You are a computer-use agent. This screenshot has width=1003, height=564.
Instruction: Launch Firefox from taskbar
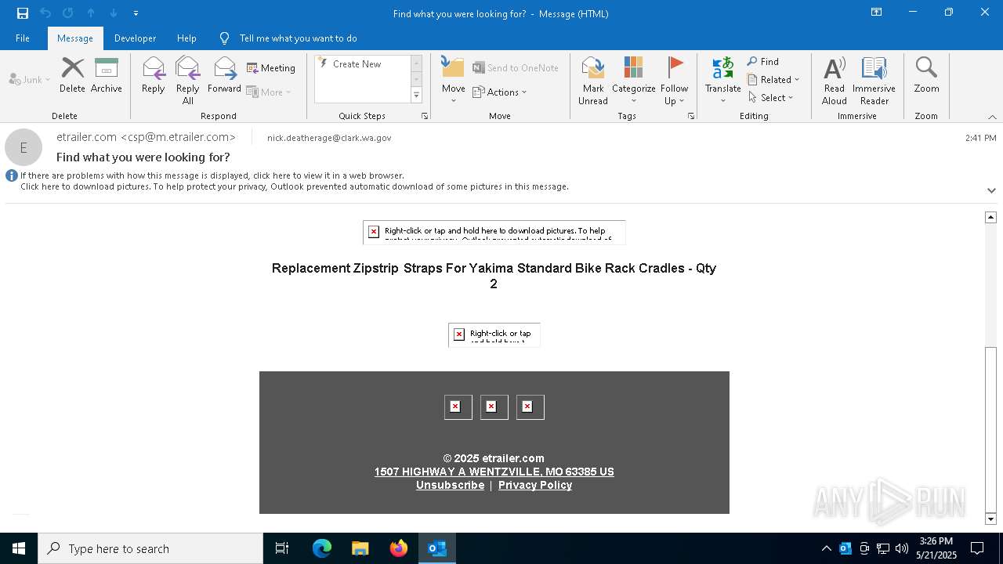coord(399,548)
